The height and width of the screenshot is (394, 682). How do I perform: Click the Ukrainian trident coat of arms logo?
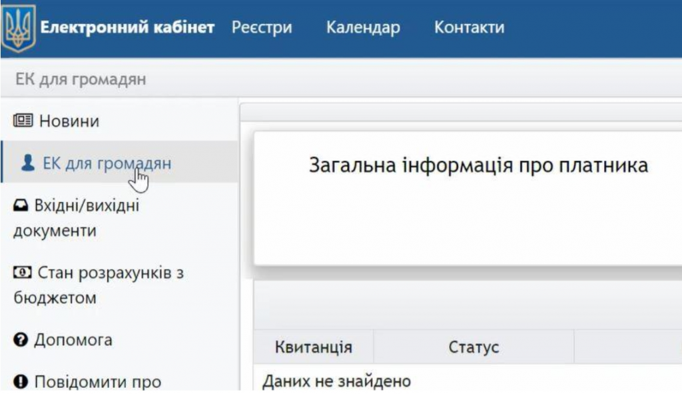[x=18, y=27]
